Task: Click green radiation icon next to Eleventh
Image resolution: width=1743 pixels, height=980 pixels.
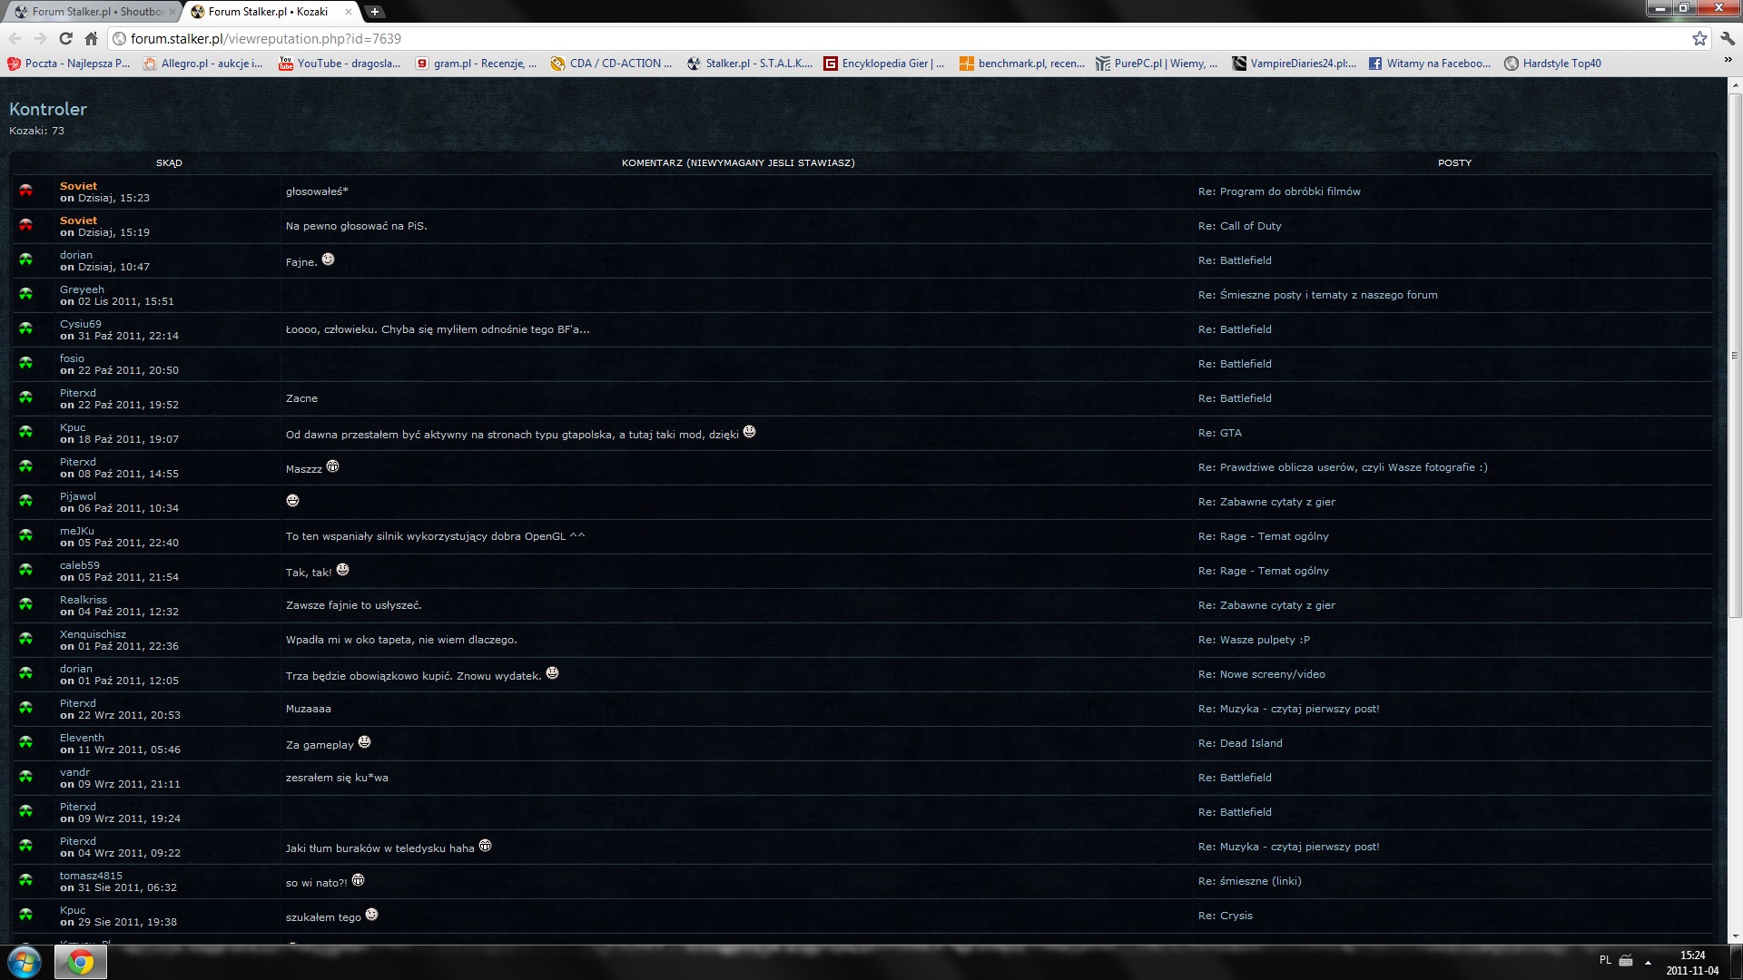Action: point(25,742)
